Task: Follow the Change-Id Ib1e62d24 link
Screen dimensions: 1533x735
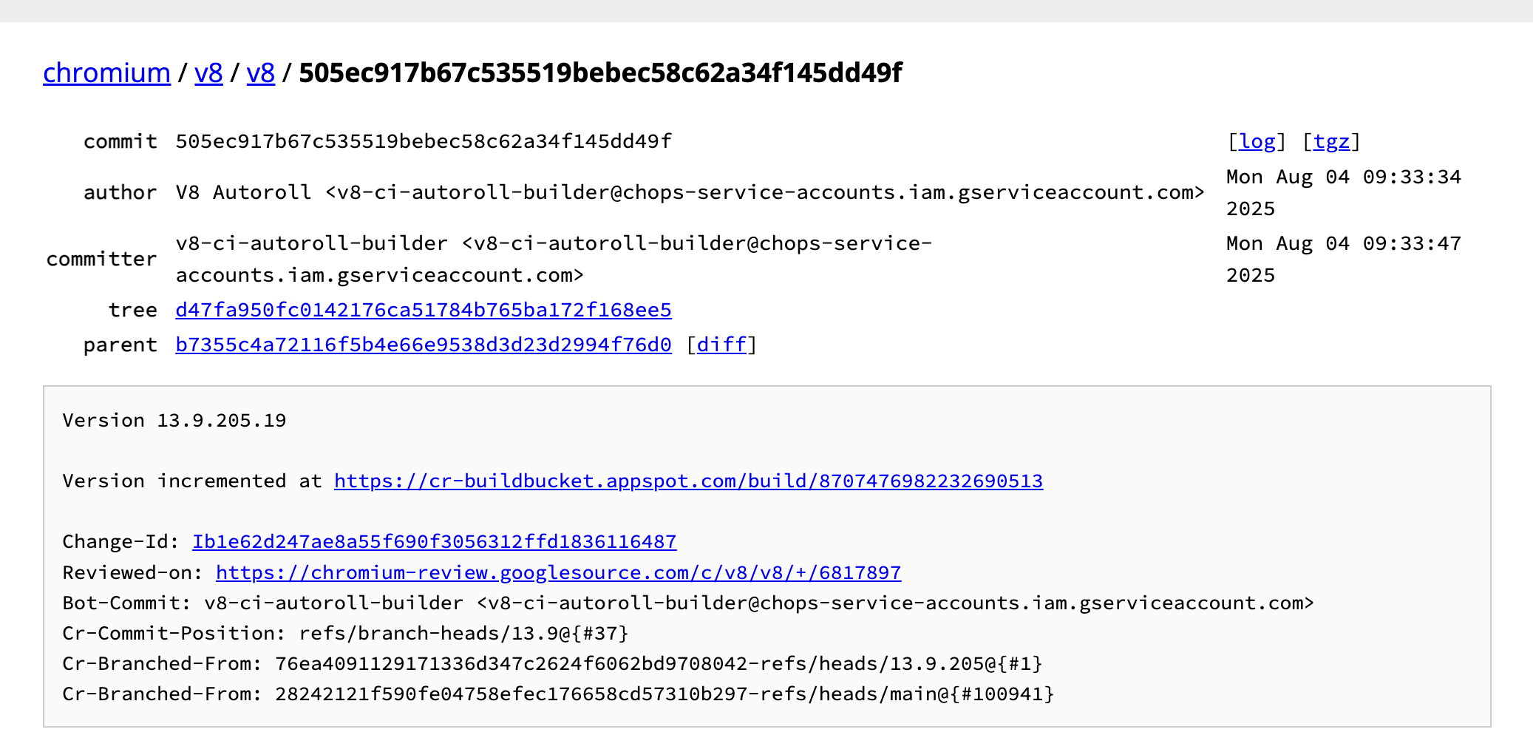Action: tap(434, 542)
